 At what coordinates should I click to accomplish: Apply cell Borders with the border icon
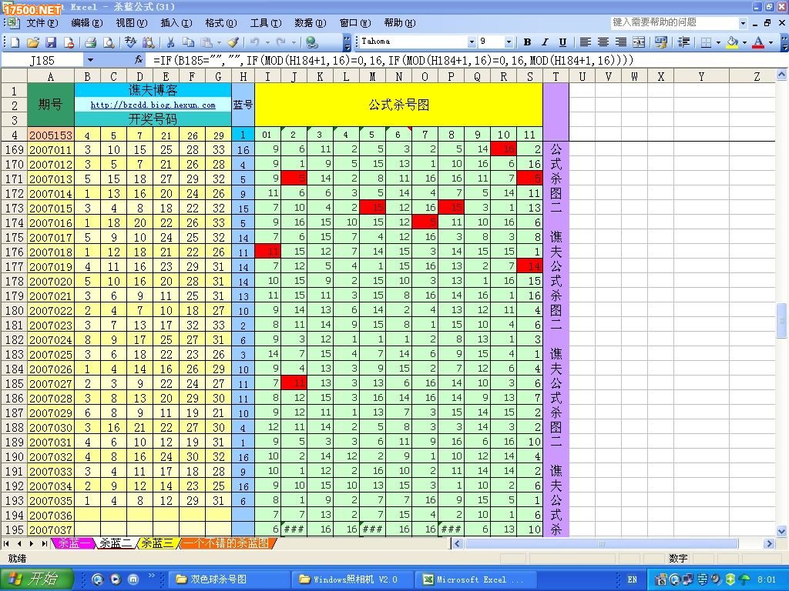[706, 42]
